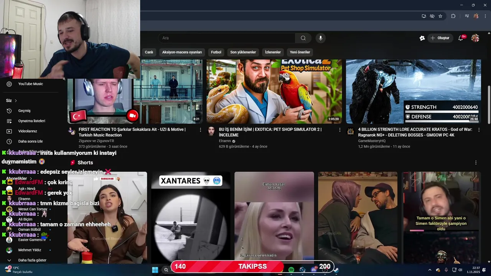Click the taskbar volume speaker icon
Viewport: 491px width, 276px height.
coord(460,270)
